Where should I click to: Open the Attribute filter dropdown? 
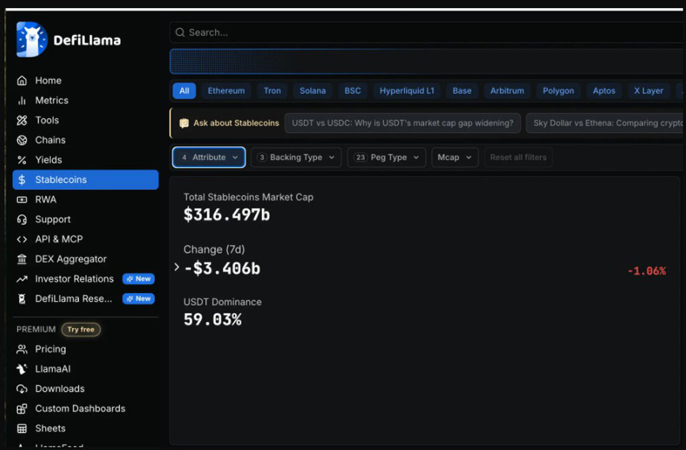pos(209,158)
